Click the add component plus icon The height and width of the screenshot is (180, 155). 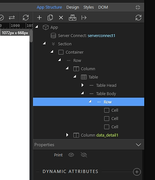pos(39,18)
